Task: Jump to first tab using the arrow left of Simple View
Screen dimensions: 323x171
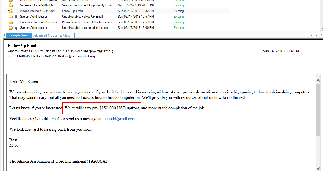Action: 4,35
